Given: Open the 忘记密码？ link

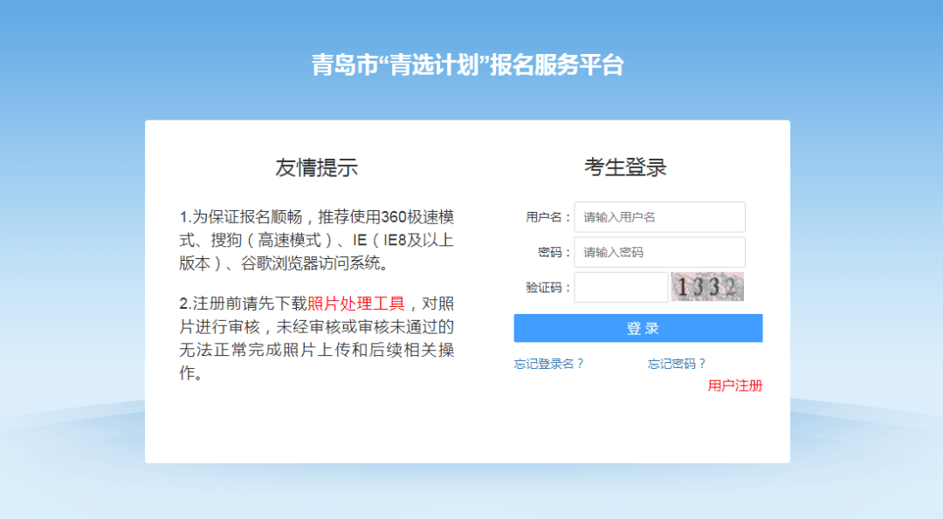Looking at the screenshot, I should (x=677, y=364).
